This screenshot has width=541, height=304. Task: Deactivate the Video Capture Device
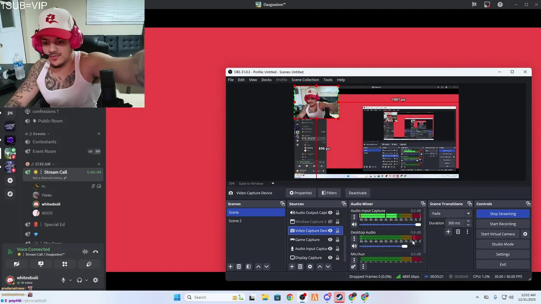coord(358,193)
